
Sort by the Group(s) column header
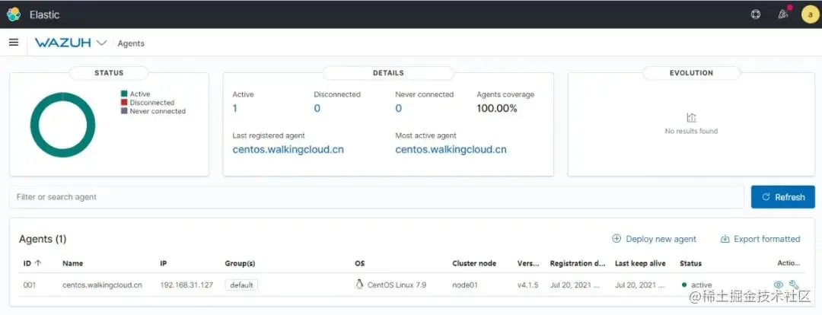240,263
